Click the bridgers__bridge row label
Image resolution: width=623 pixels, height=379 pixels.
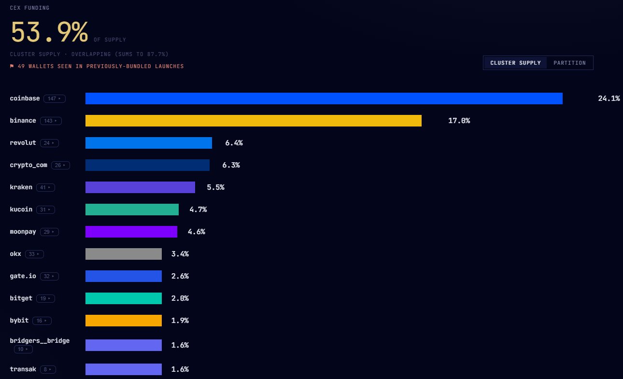(40, 341)
